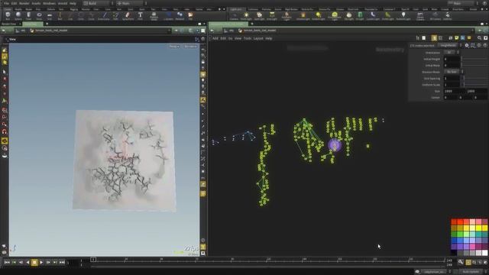Toggle list view mode in network editor
489x275 pixels.
coord(424,38)
